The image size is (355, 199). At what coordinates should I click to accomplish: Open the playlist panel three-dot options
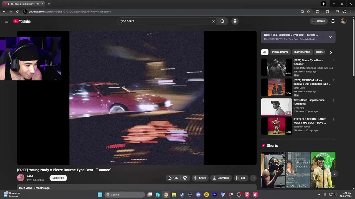[x=323, y=37]
